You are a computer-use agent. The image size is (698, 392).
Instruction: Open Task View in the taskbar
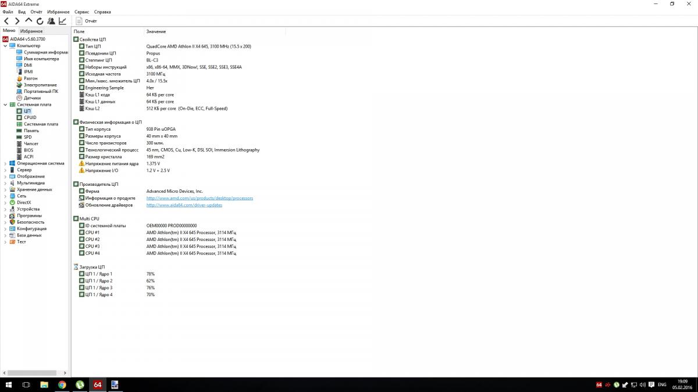(26, 384)
